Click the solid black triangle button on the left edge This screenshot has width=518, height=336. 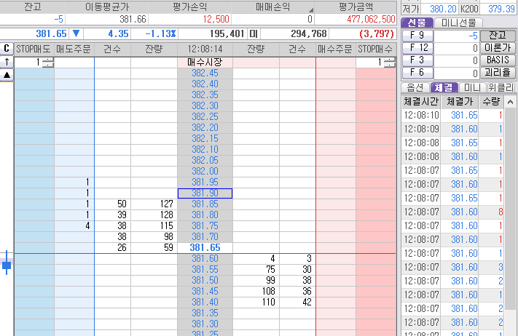tap(7, 75)
